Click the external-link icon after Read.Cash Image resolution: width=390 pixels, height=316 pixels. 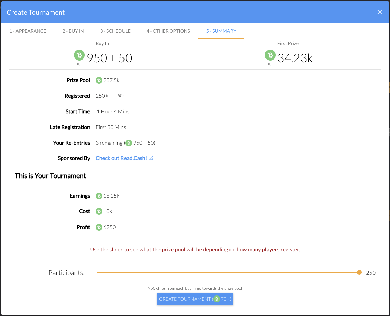pos(151,158)
